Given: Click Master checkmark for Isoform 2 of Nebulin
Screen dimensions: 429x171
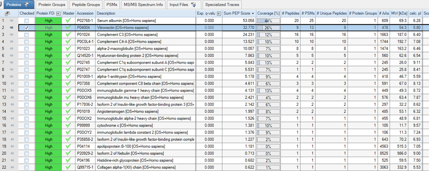Looking at the screenshot, I should pos(68,154).
